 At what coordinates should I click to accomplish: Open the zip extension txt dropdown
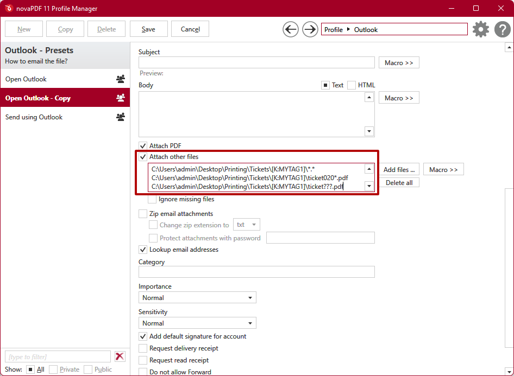coord(247,225)
